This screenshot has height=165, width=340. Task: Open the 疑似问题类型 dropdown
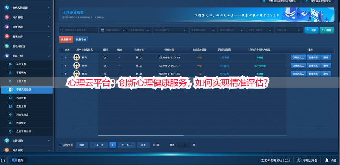coord(232,30)
